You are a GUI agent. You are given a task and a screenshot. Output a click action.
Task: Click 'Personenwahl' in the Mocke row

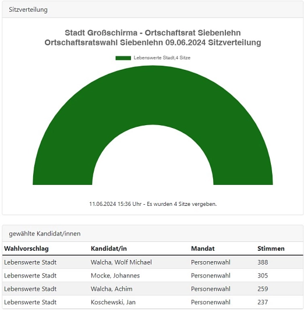coord(211,276)
